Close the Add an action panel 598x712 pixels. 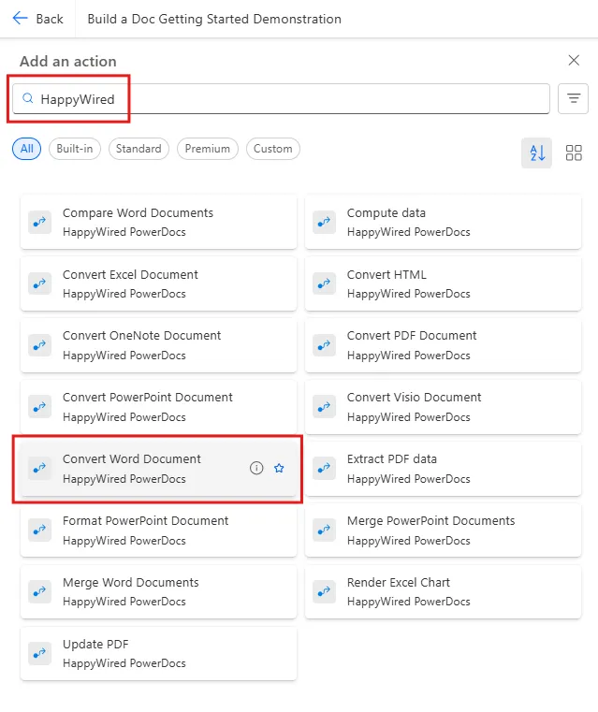pos(574,60)
